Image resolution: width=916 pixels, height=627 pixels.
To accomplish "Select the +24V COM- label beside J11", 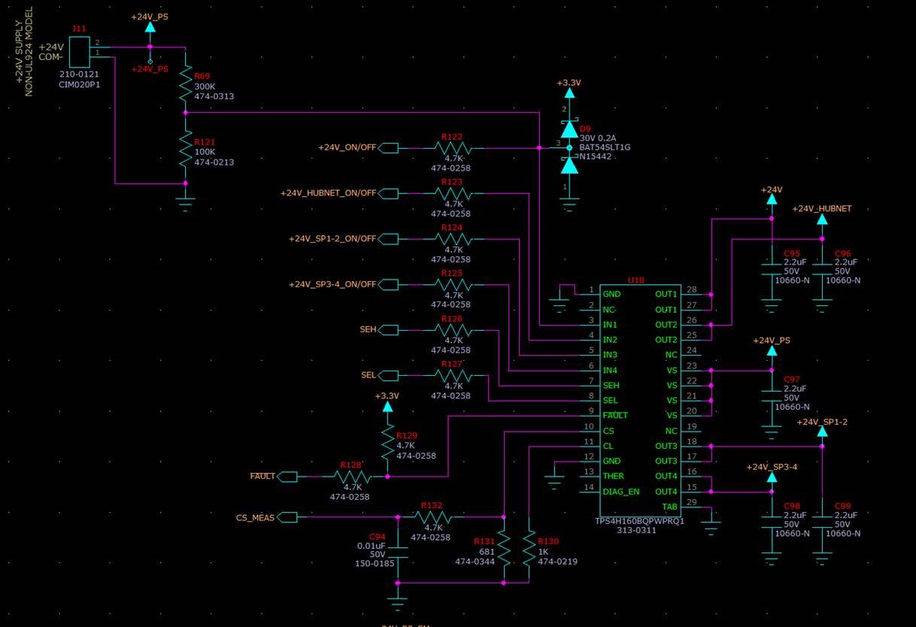I will point(51,51).
